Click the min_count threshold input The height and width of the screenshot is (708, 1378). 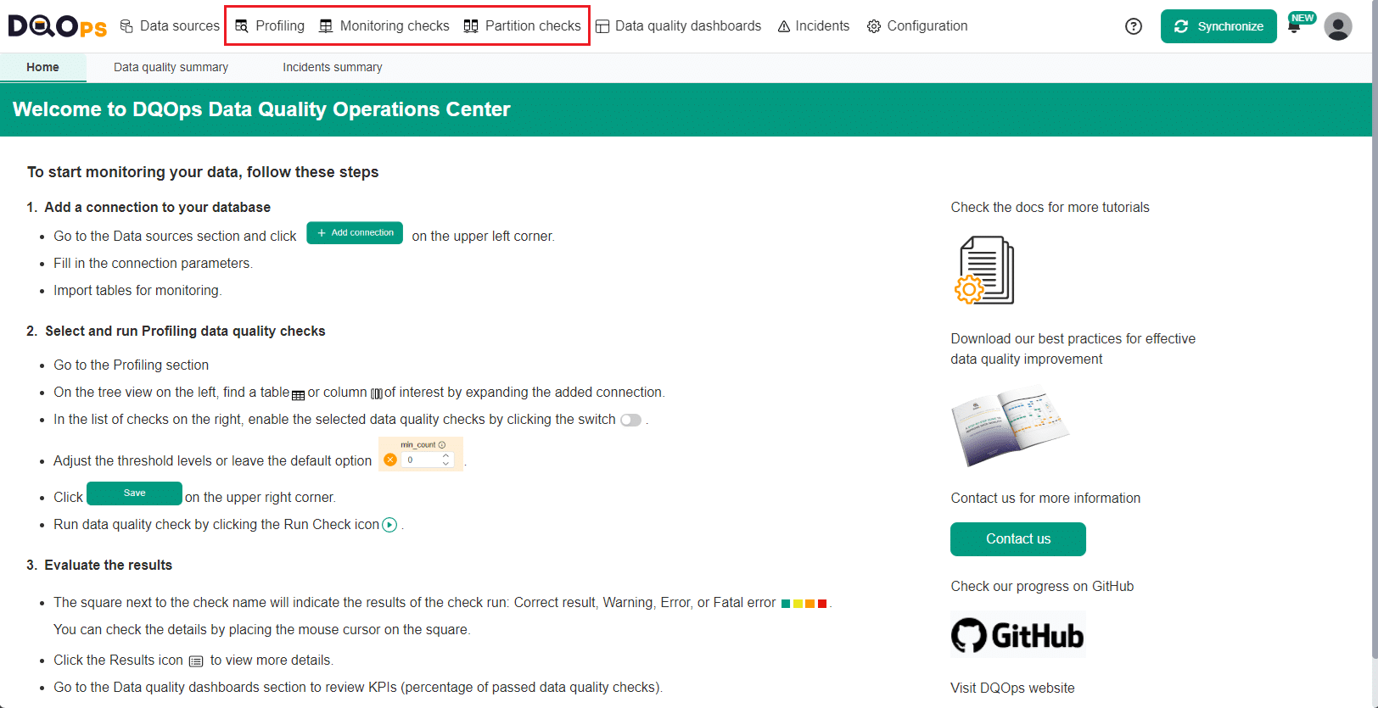coord(422,460)
